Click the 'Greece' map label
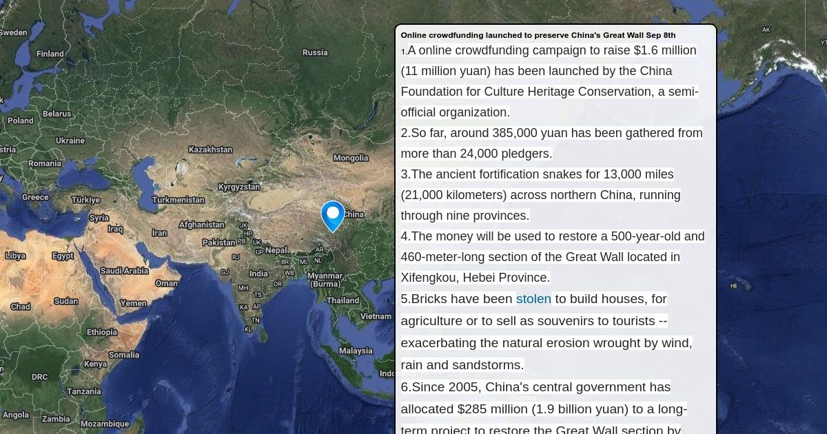827x434 pixels. (x=35, y=197)
